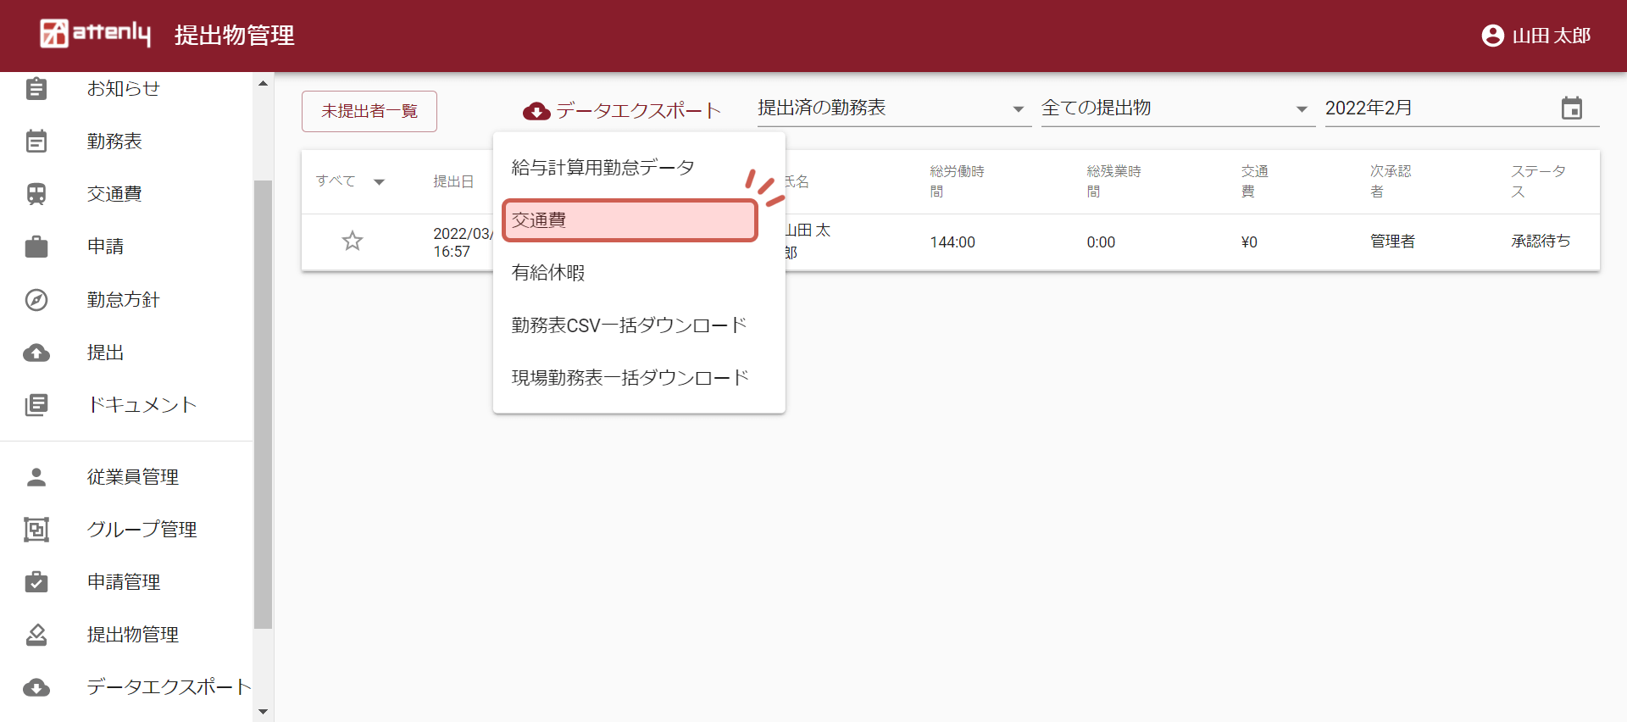The image size is (1627, 722).
Task: Click the attenly logo in header
Action: coord(95,34)
